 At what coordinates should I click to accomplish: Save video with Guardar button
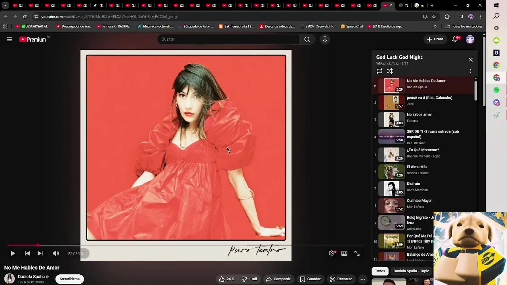[x=310, y=279]
